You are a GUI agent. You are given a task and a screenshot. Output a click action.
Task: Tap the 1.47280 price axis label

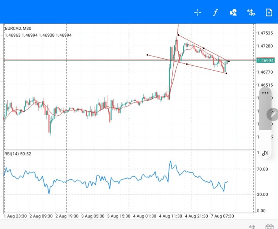pos(265,46)
